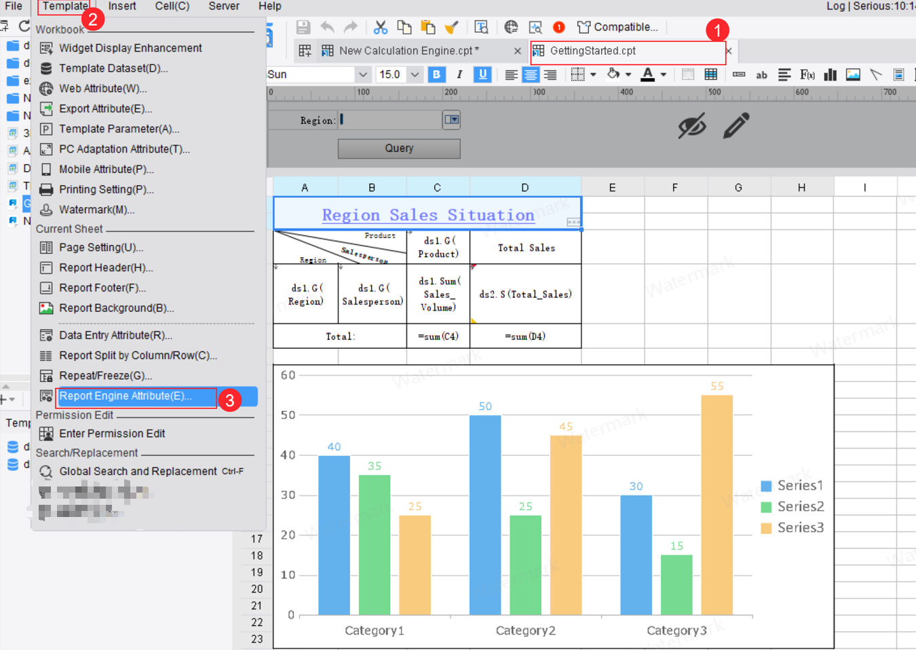
Task: Click the insert image icon
Action: (853, 75)
